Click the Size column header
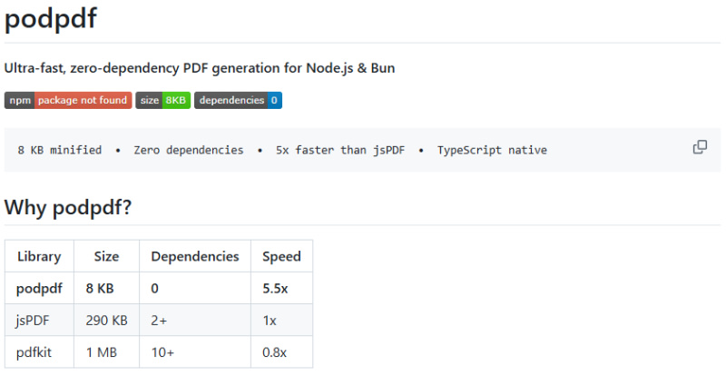 (x=106, y=256)
